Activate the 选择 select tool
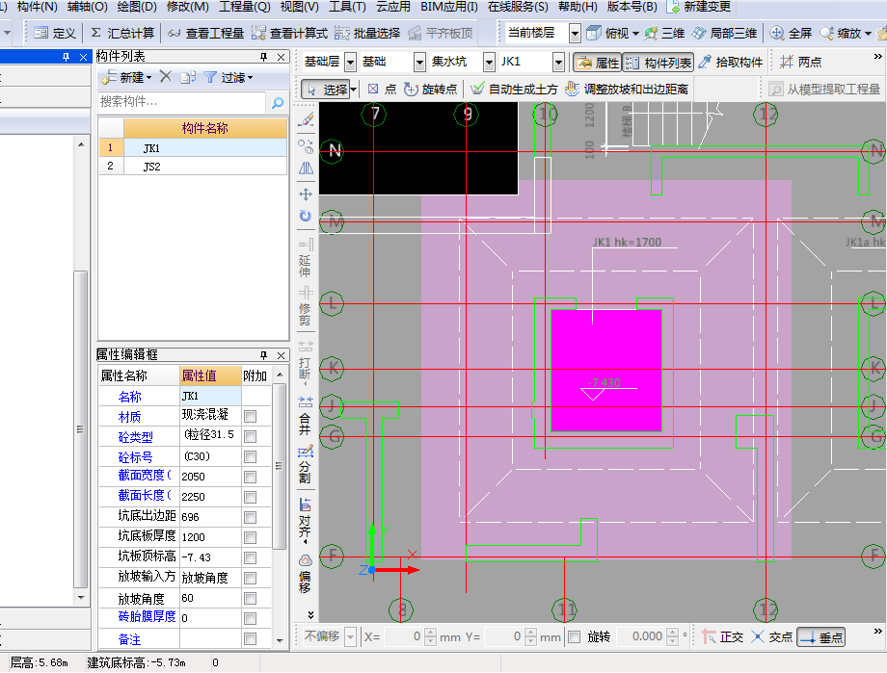This screenshot has height=673, width=887. [x=326, y=90]
